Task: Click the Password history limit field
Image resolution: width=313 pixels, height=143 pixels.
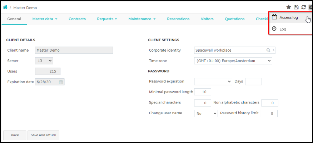Action: (x=269, y=113)
